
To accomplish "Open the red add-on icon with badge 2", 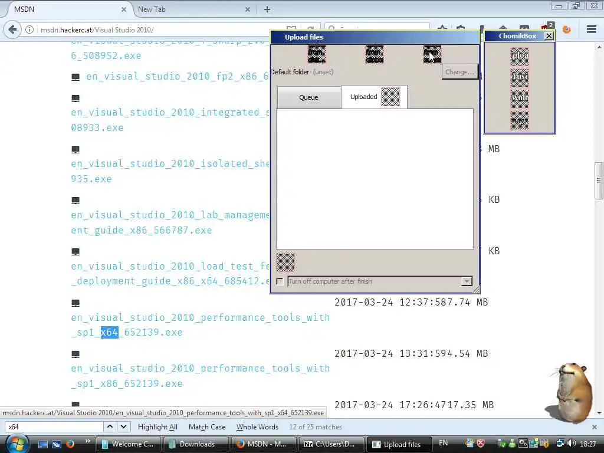I will pos(547,28).
